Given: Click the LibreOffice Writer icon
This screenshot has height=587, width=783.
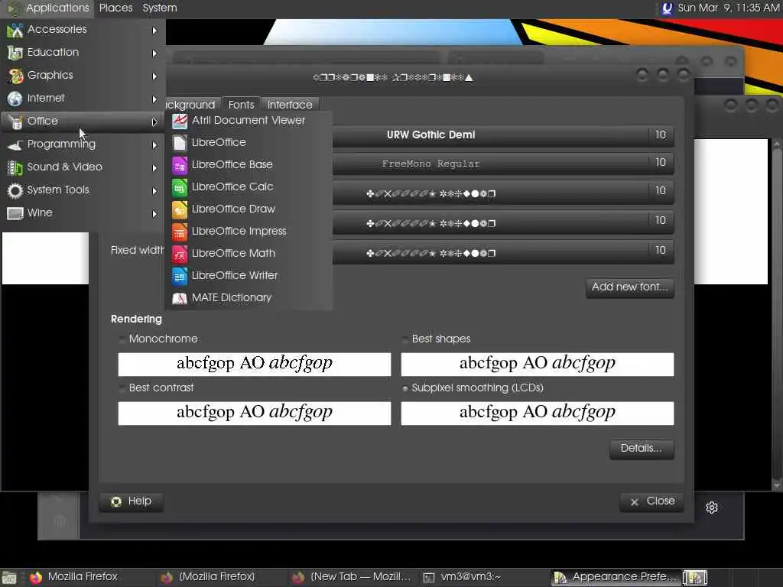Looking at the screenshot, I should coord(179,276).
